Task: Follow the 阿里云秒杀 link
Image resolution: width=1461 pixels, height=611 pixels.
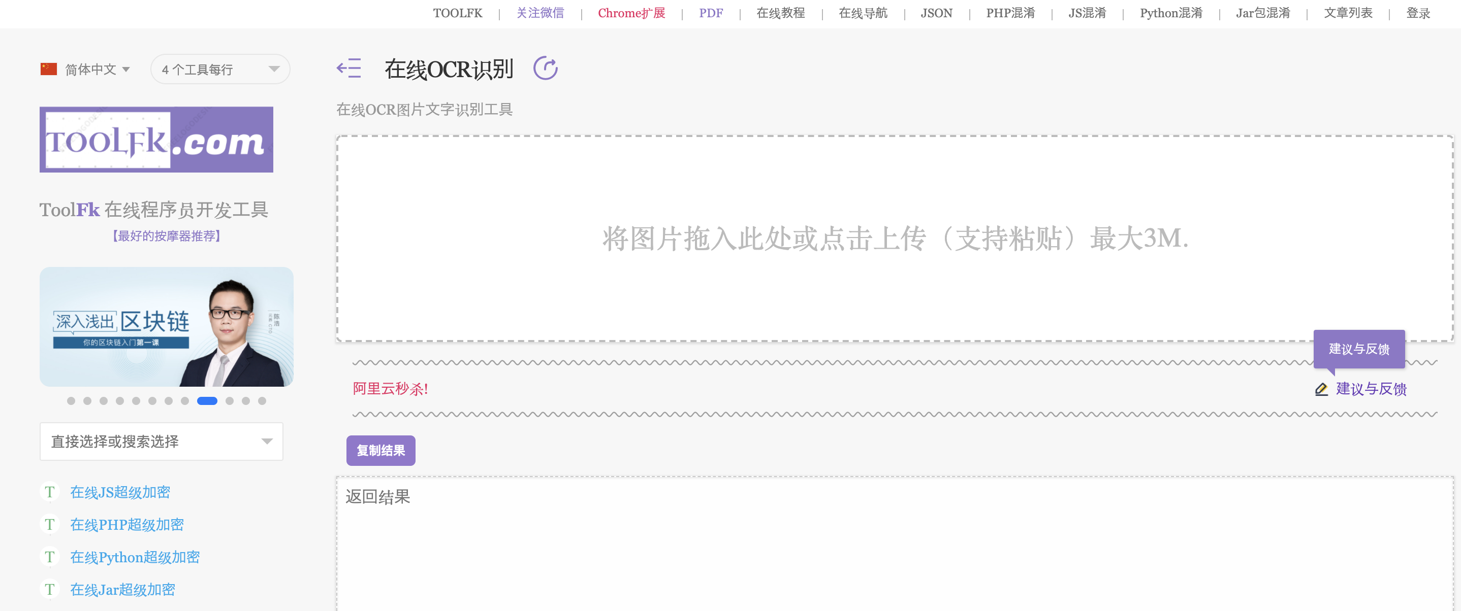Action: tap(389, 389)
